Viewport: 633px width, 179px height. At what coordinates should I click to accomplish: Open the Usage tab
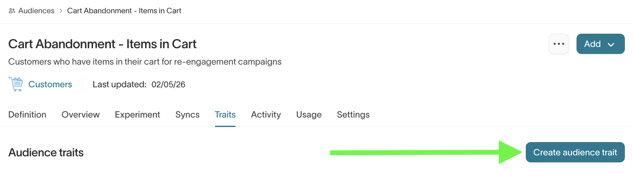(x=309, y=115)
